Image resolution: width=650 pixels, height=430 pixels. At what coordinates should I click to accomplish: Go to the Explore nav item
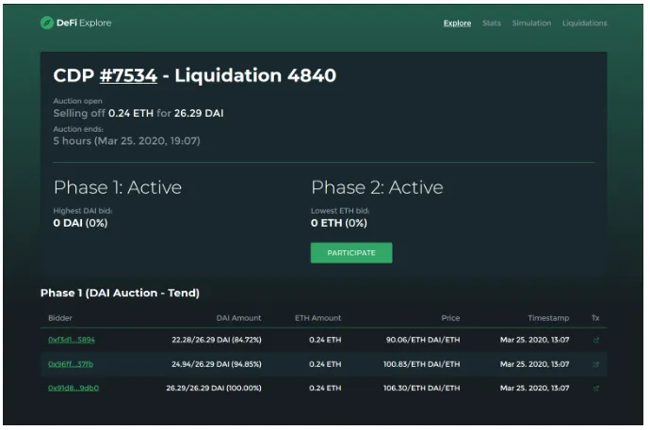(457, 24)
